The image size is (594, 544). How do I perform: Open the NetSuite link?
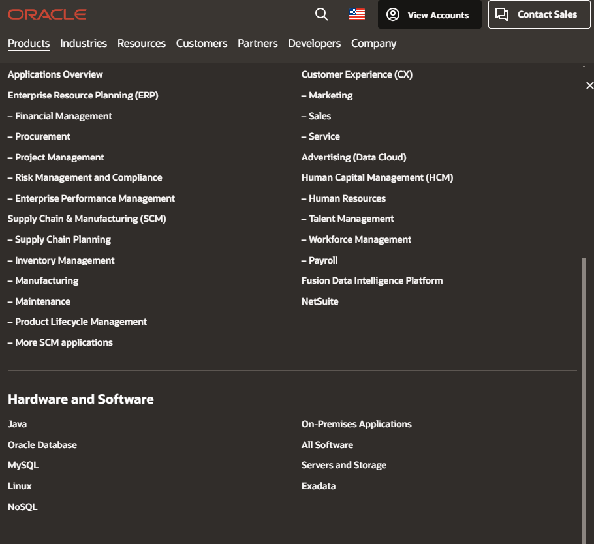[x=320, y=302]
